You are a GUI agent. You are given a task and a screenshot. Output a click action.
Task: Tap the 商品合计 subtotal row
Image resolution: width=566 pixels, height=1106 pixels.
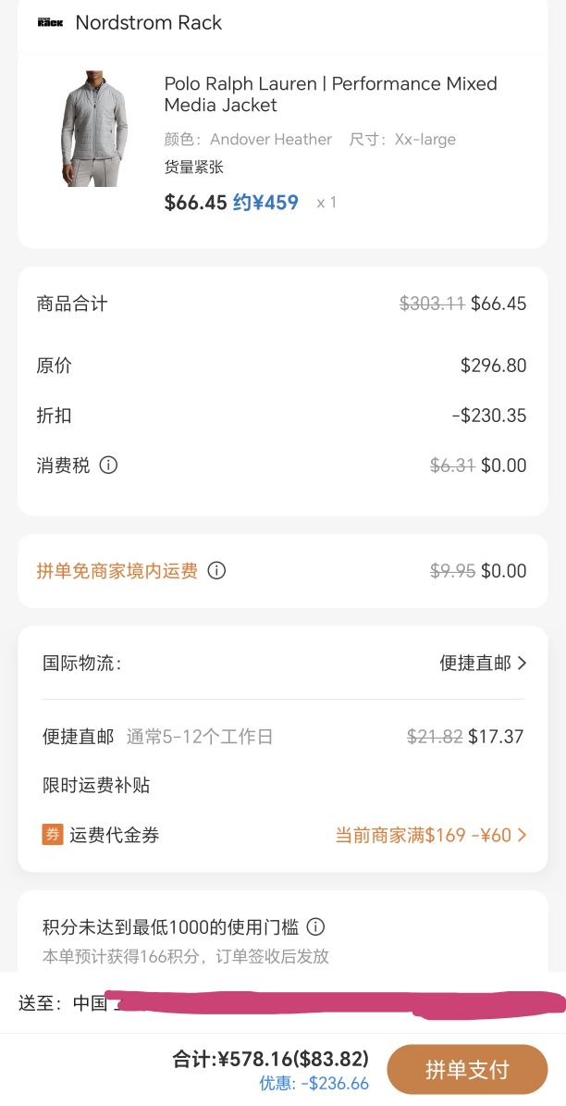coord(282,304)
